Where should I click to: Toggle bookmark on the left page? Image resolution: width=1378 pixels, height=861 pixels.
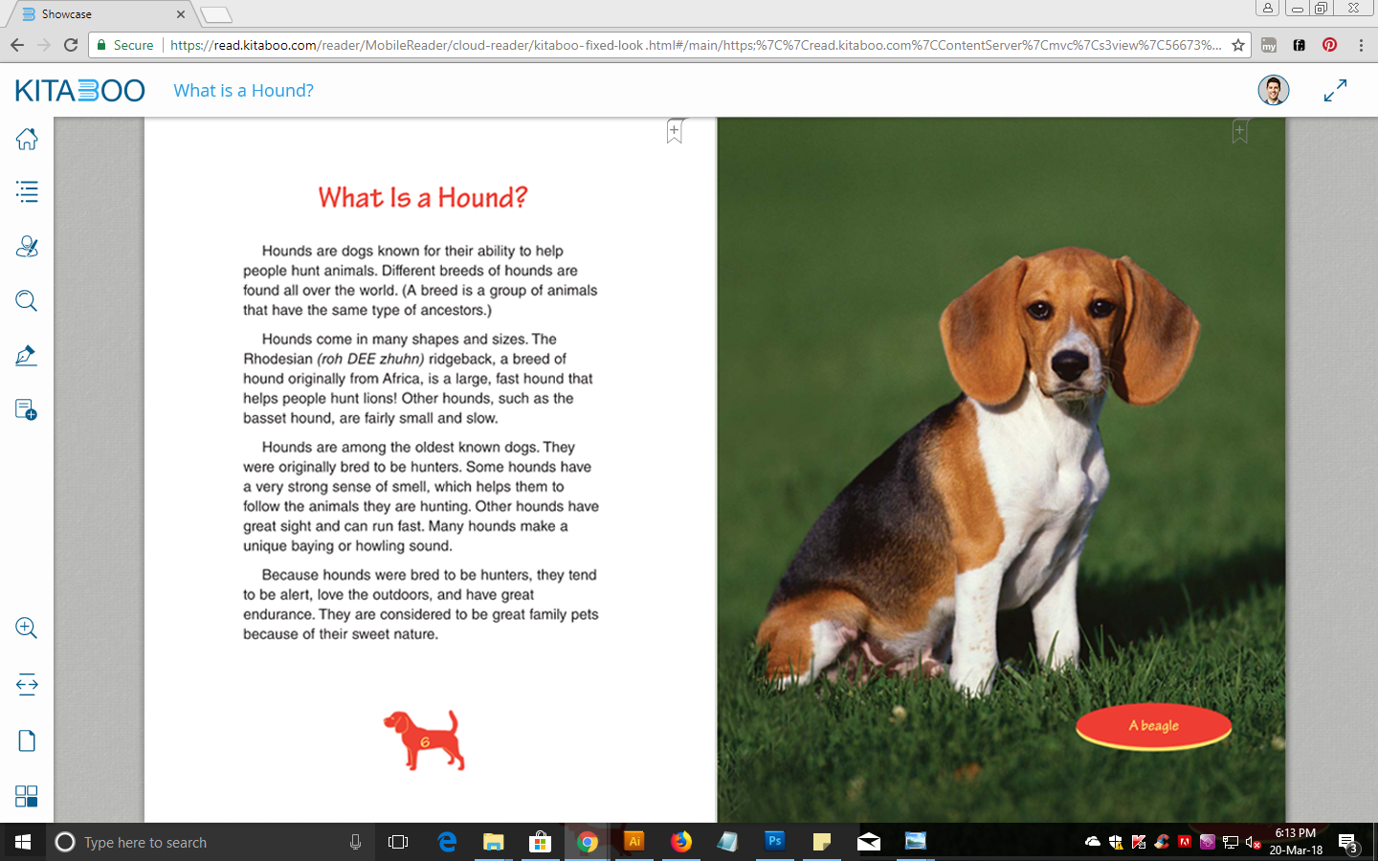[x=675, y=132]
